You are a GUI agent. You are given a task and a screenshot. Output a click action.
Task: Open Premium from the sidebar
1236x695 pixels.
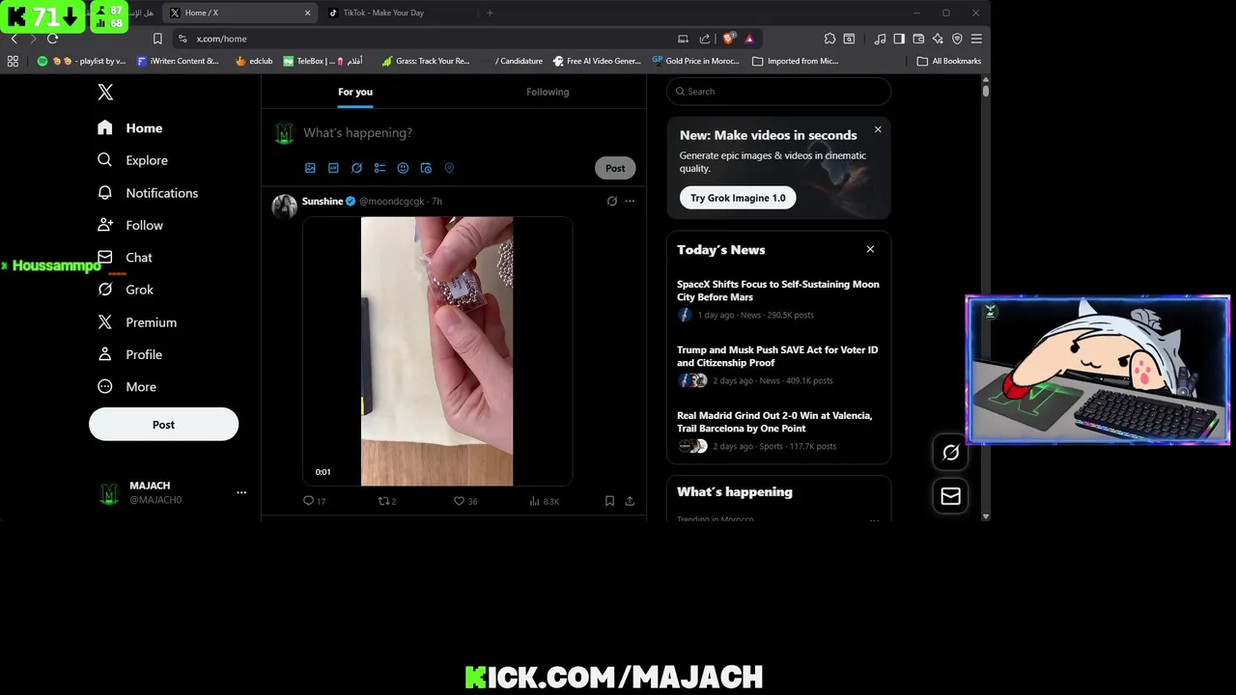pos(138,322)
